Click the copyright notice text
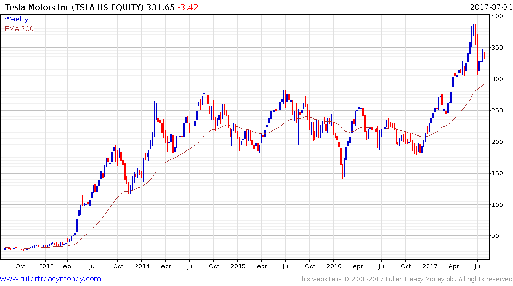This screenshot has height=286, width=513. pyautogui.click(x=405, y=279)
